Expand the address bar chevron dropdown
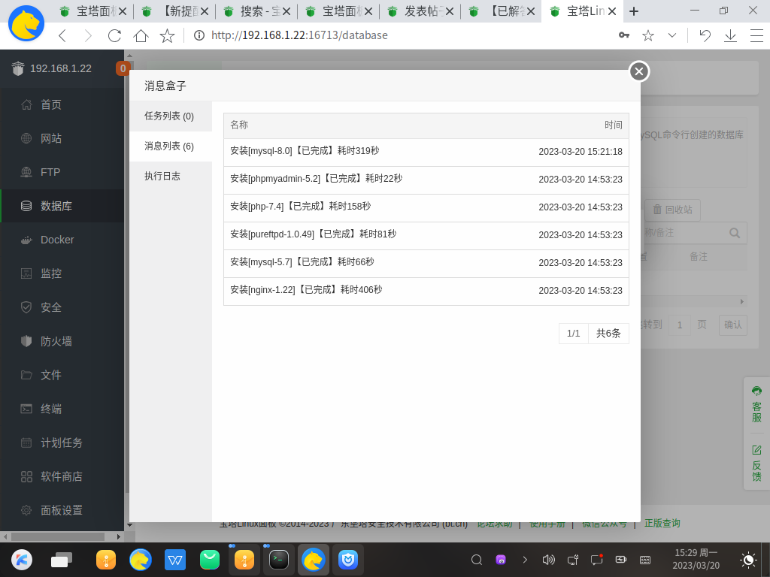770x577 pixels. click(672, 35)
